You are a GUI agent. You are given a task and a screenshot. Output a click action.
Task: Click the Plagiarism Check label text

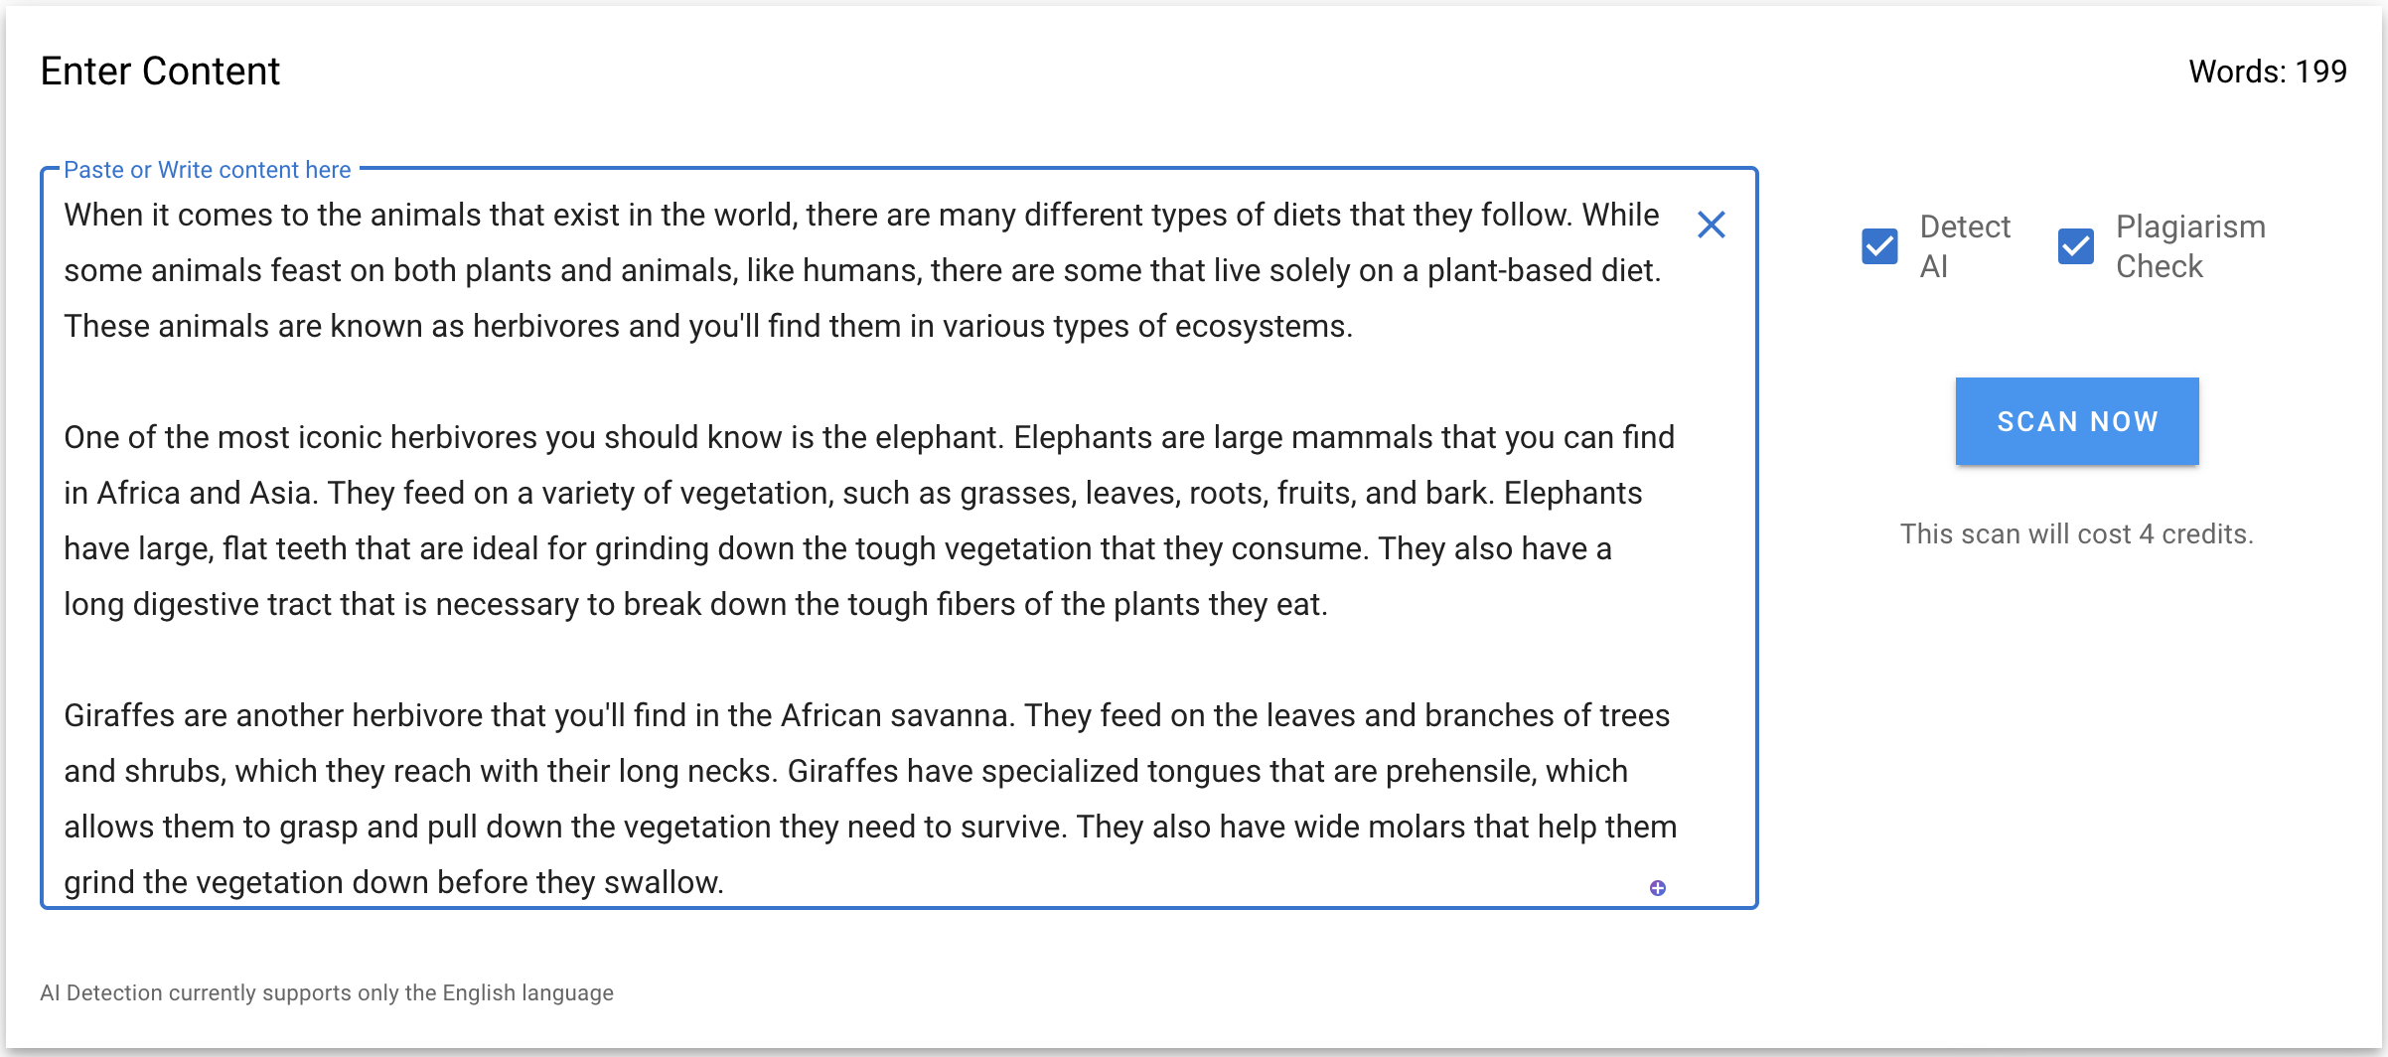pyautogui.click(x=2190, y=246)
